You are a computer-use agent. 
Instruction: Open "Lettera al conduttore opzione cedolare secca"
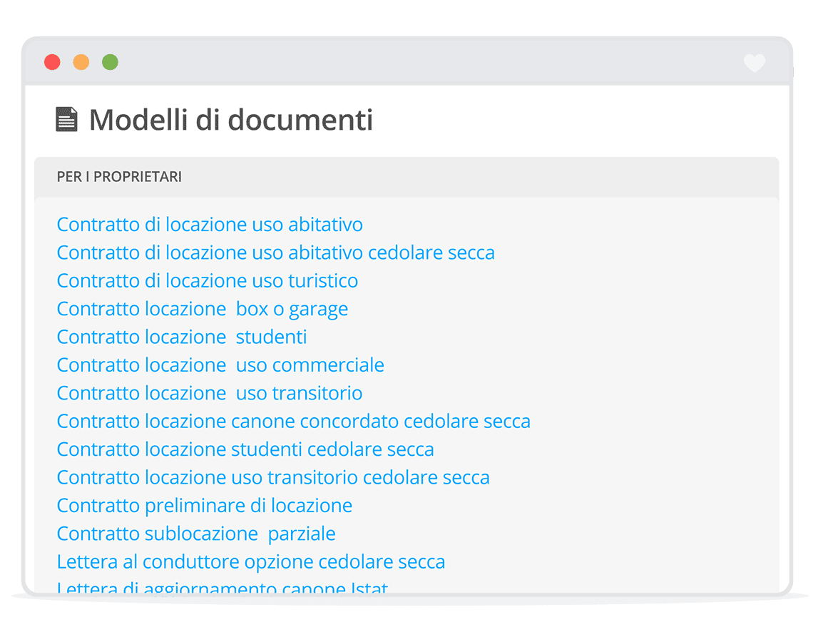(250, 561)
